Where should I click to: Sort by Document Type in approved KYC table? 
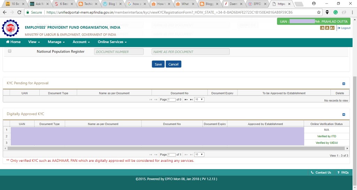coord(50,124)
